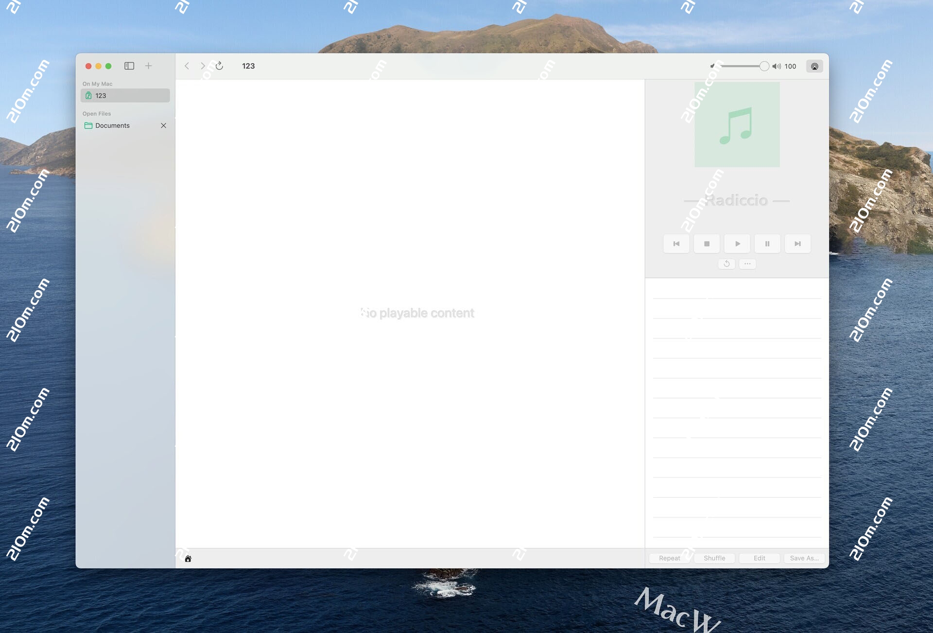Image resolution: width=933 pixels, height=633 pixels.
Task: Select the 123 playlist in the sidebar
Action: click(101, 95)
